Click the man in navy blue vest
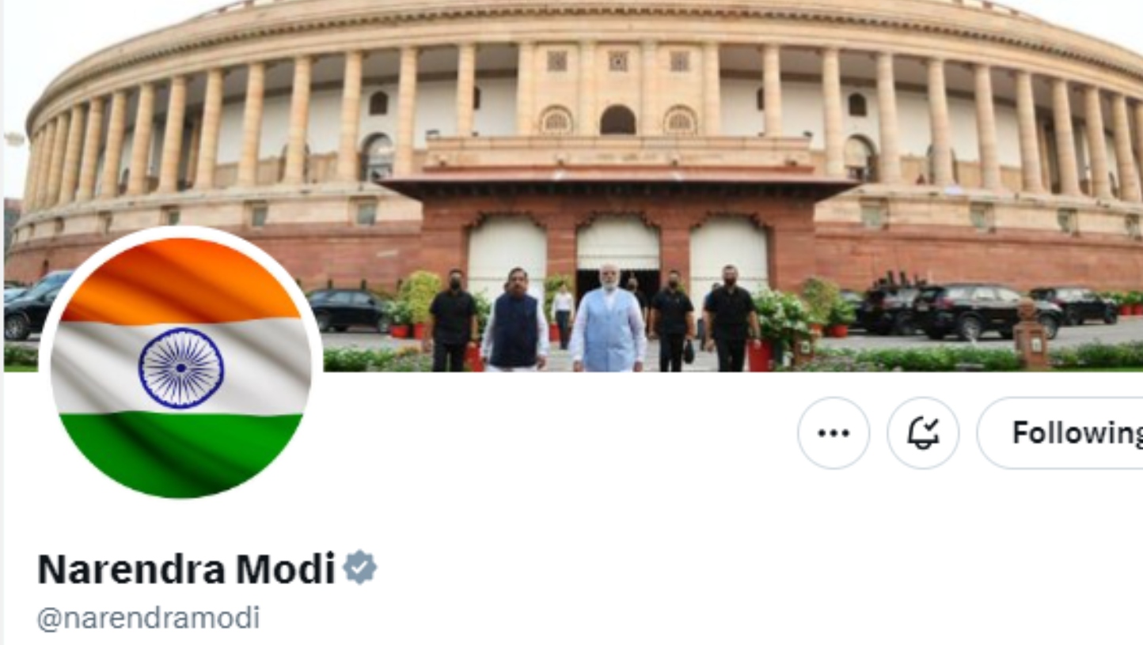The width and height of the screenshot is (1143, 645). click(x=515, y=320)
